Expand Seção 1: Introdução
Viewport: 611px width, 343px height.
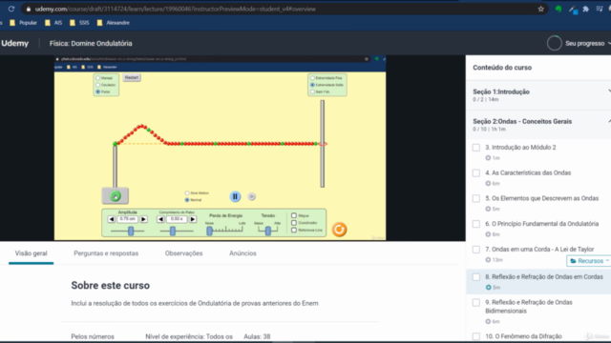[538, 95]
